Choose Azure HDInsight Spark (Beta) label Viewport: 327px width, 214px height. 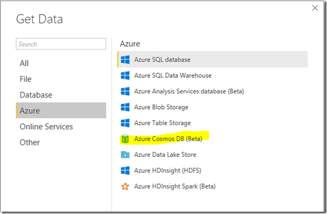point(175,186)
